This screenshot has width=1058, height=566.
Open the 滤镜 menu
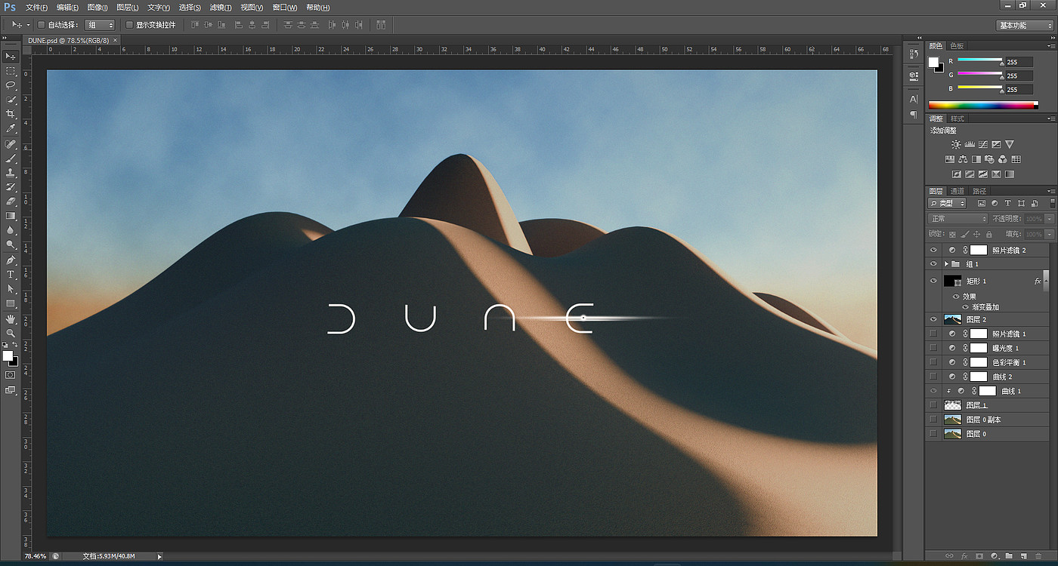pyautogui.click(x=221, y=7)
